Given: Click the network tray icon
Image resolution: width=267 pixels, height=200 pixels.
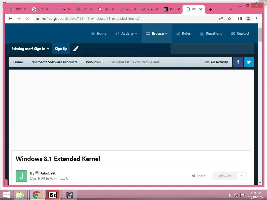Looking at the screenshot, I should (x=236, y=195).
